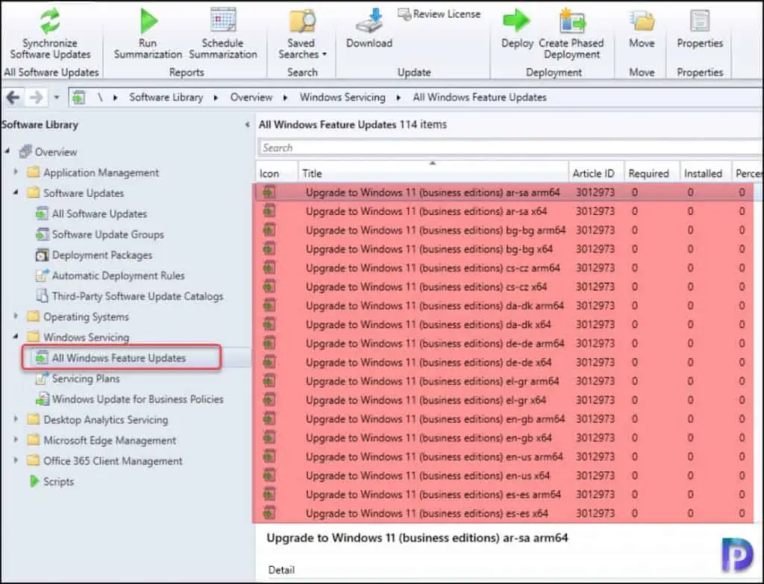
Task: Click in the Search input field
Action: 509,148
